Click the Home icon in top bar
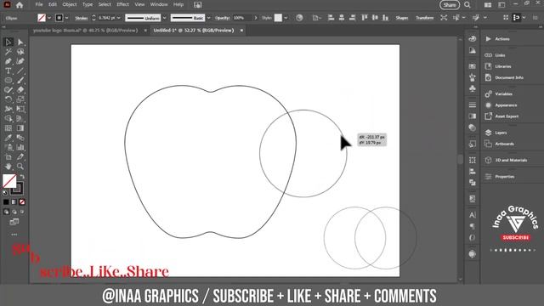Screen dimensions: 544x306 click(20, 5)
